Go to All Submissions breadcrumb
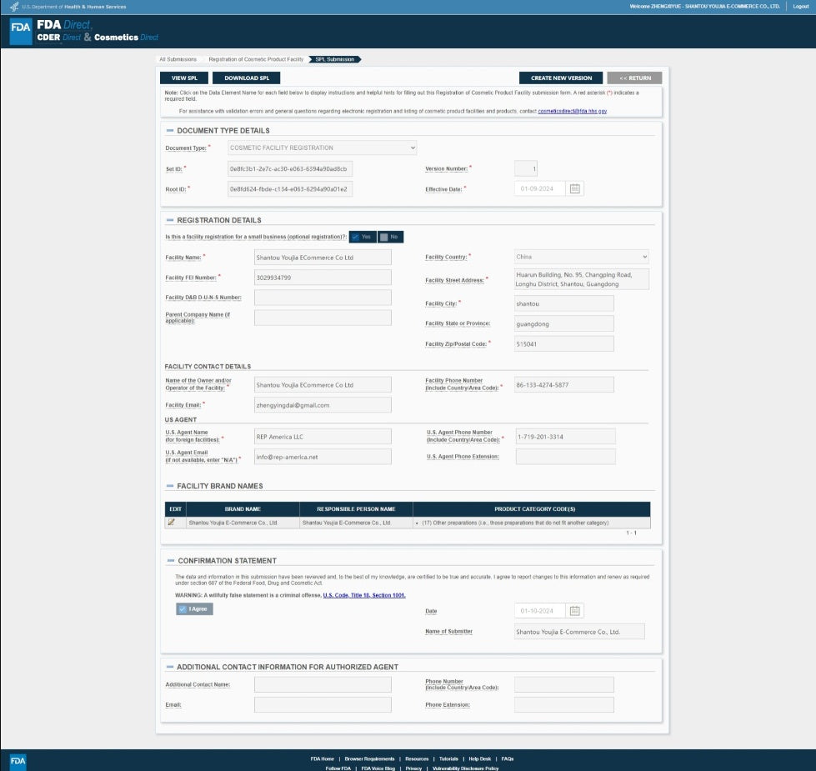The image size is (816, 771). [179, 59]
